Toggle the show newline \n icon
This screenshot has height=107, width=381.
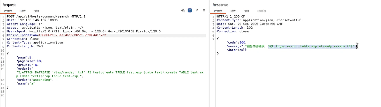pos(197,10)
